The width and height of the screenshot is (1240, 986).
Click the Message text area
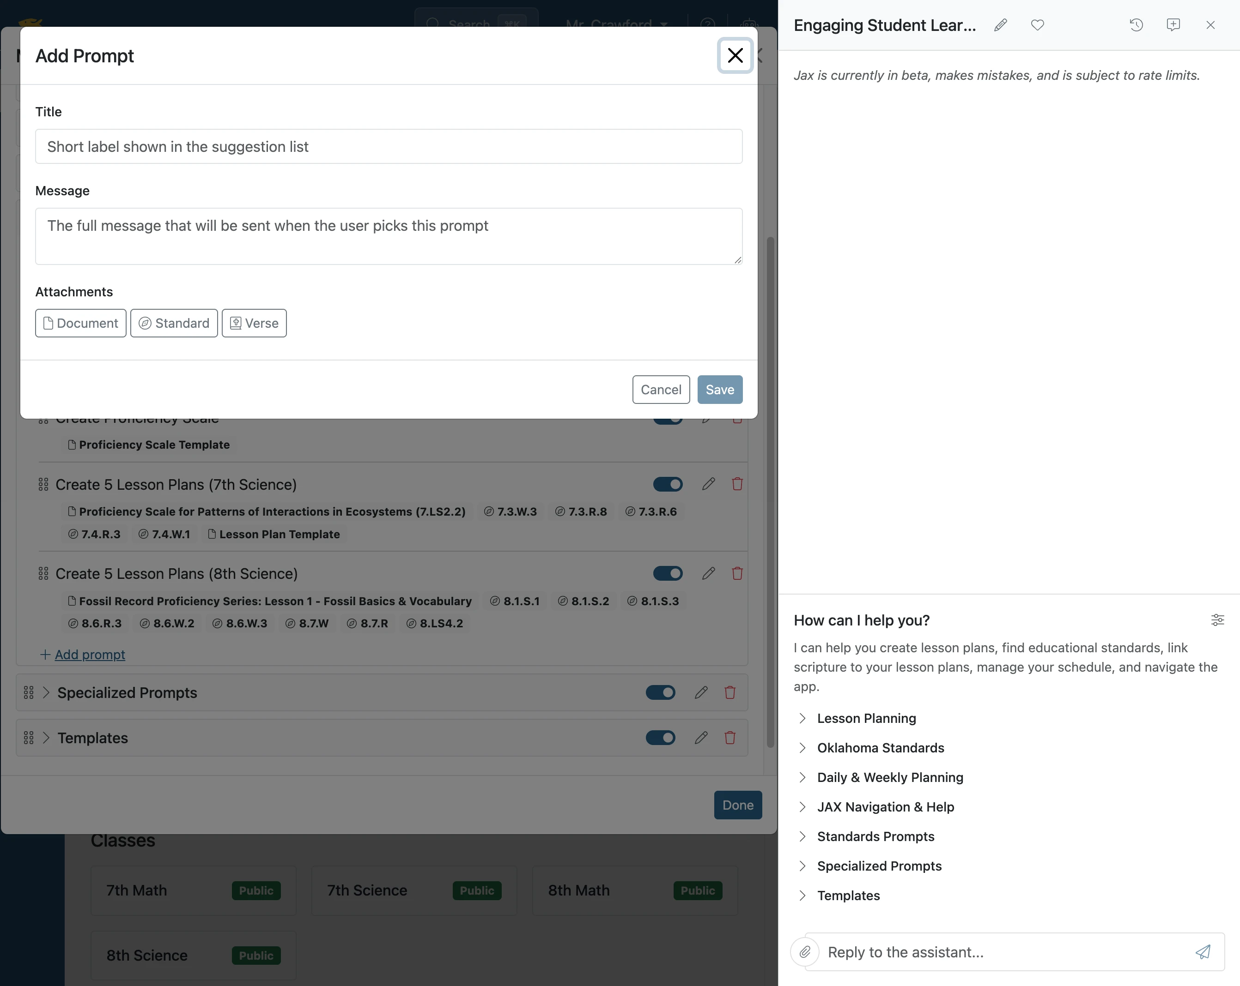(389, 236)
